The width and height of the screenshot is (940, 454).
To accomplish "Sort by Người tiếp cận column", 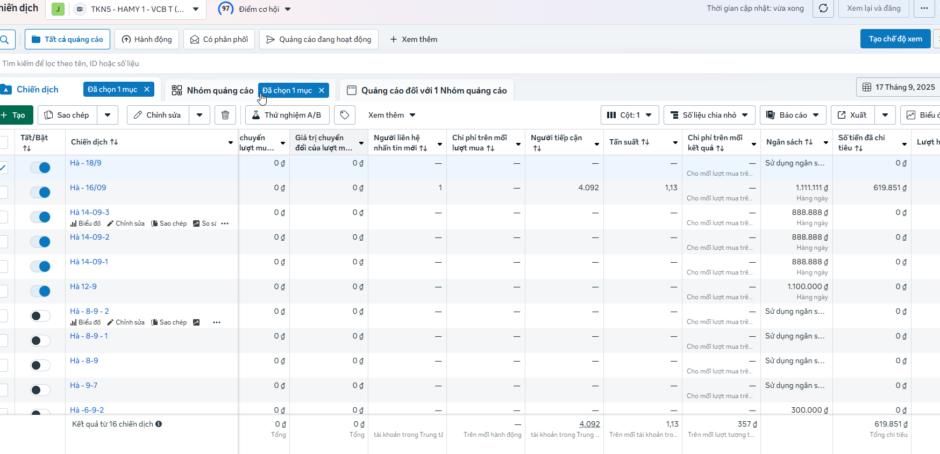I will [537, 148].
